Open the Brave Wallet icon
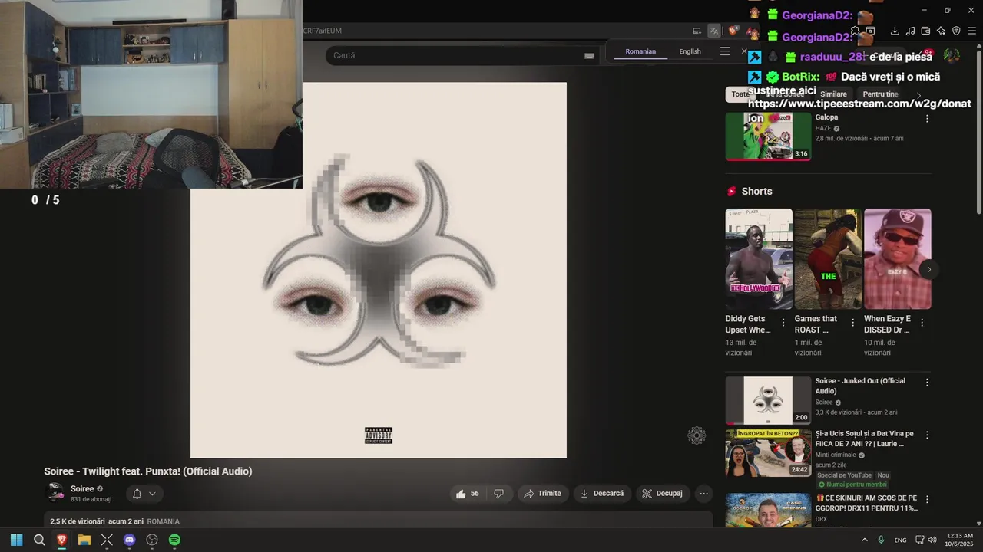 coord(925,31)
